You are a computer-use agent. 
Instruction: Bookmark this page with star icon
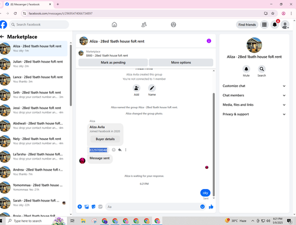(273, 14)
